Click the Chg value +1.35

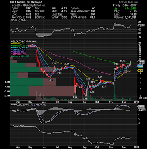pyautogui.click(x=133, y=11)
